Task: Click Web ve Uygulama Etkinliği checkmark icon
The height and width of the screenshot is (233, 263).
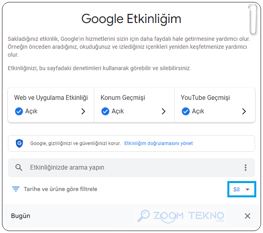Action: [x=19, y=111]
